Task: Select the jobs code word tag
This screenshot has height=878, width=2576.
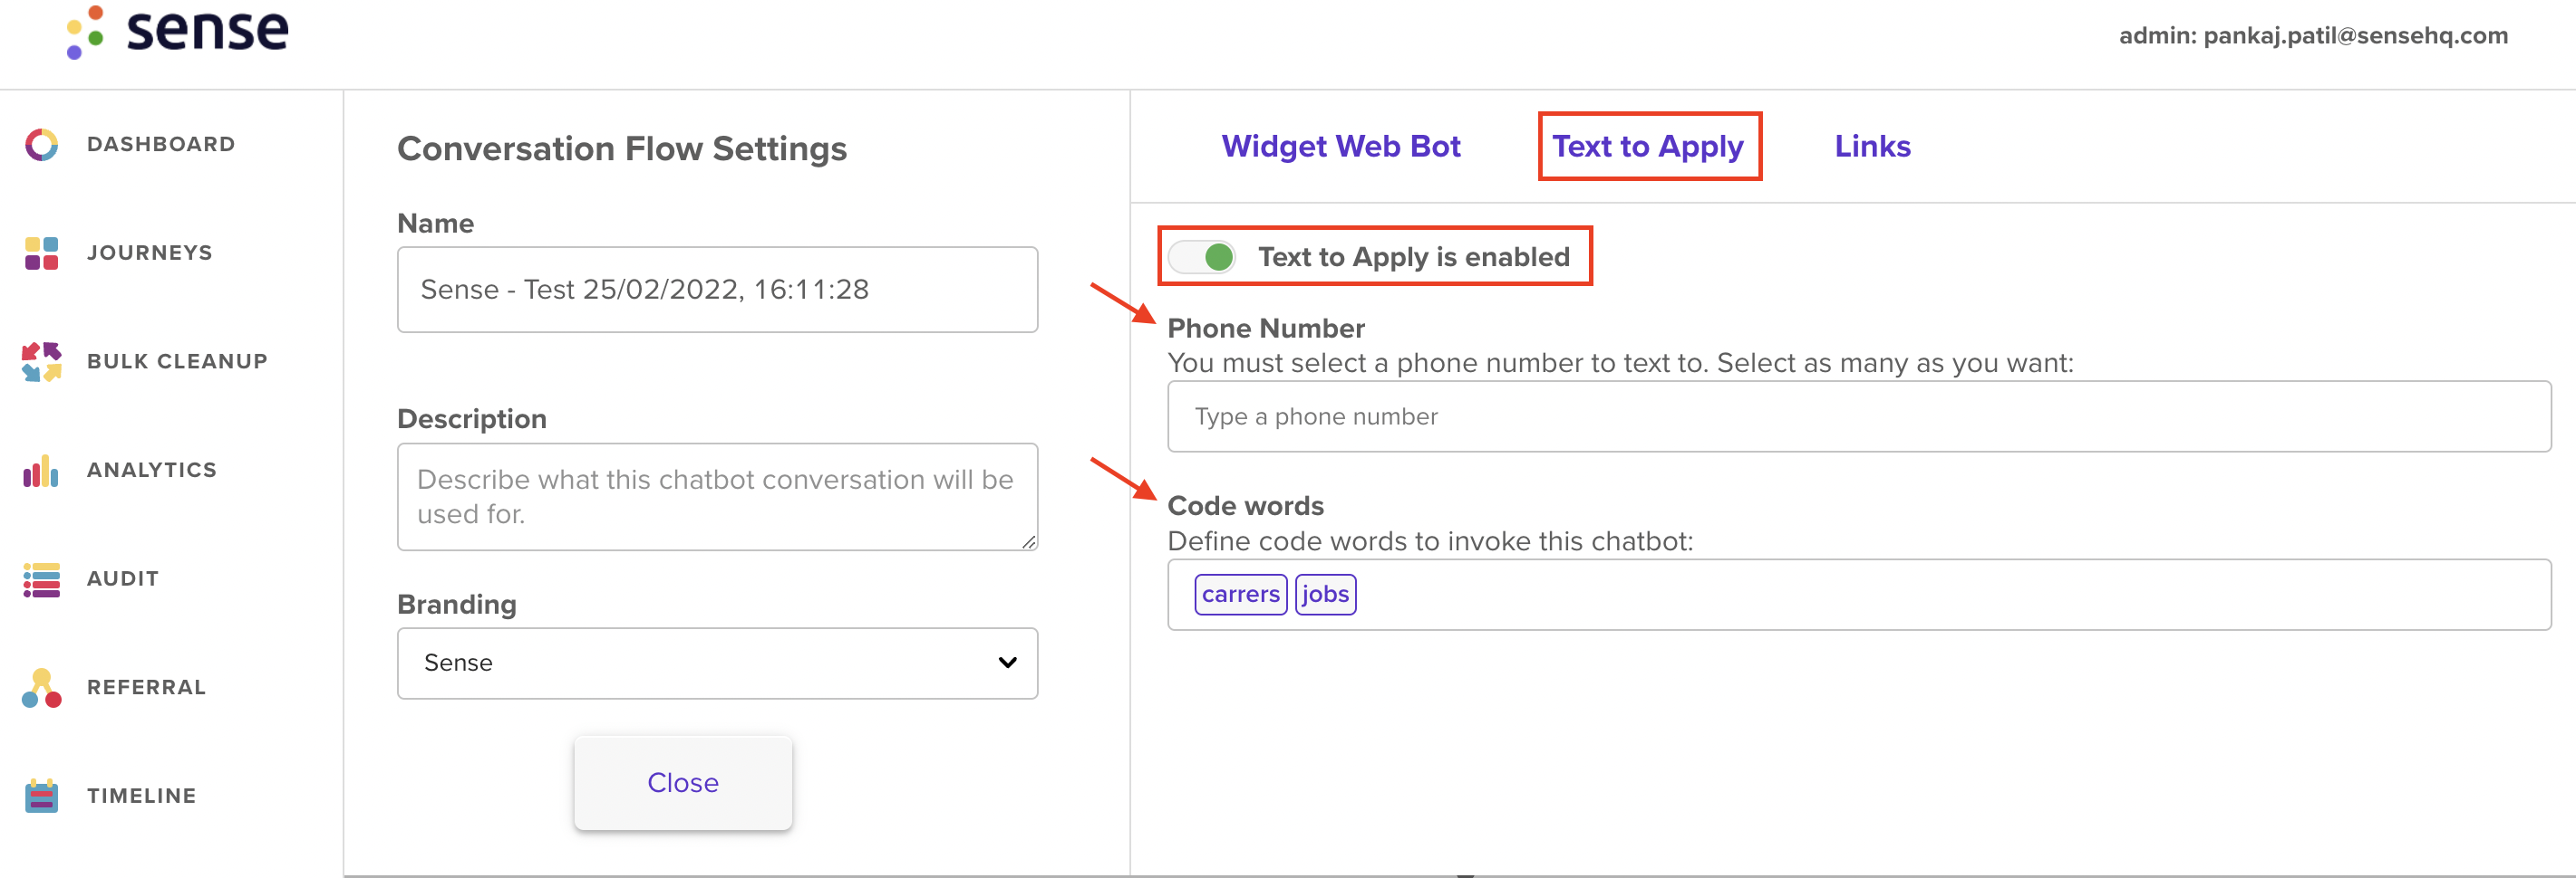Action: [x=1326, y=595]
